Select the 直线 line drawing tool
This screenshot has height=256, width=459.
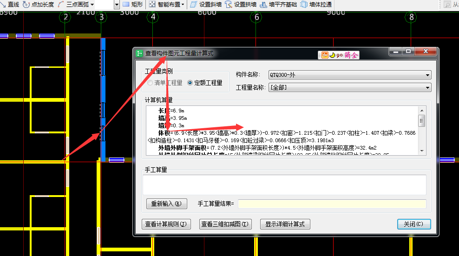(10, 4)
